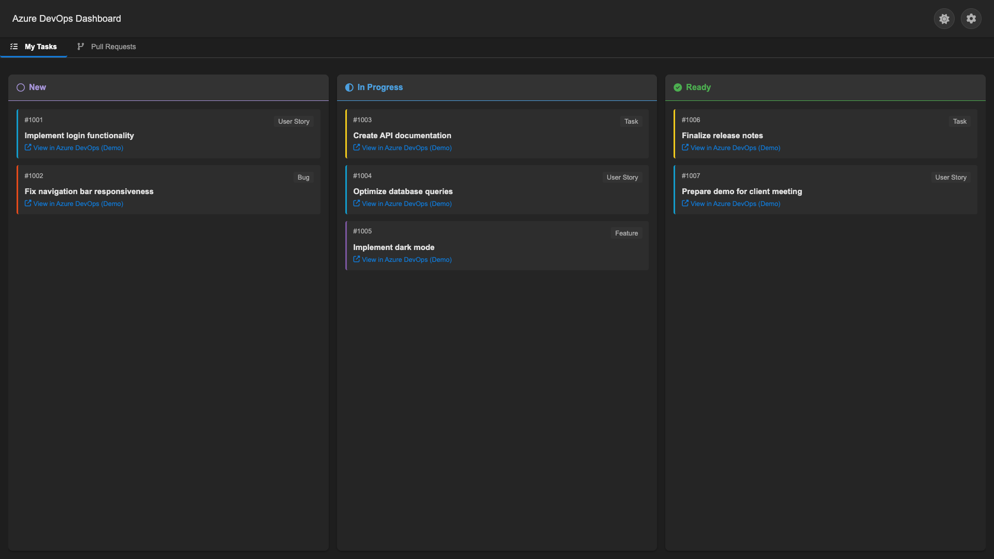View Create API documentation in Azure DevOps
The width and height of the screenshot is (994, 559).
[x=402, y=148]
